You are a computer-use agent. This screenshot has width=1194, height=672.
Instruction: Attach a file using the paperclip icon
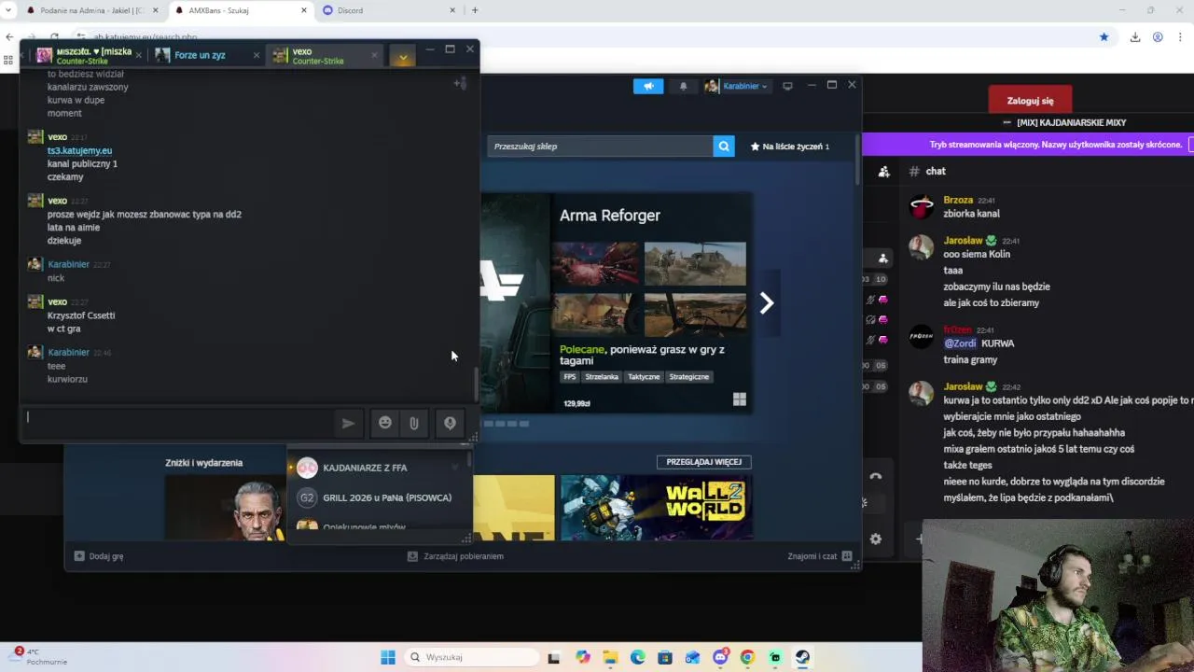point(414,423)
